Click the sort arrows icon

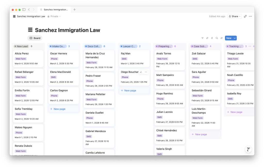[x=207, y=38]
